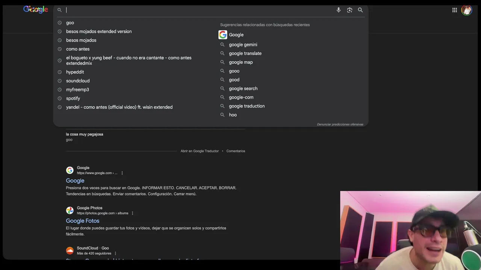Choose the 'hypeddit' recent search

click(x=75, y=72)
